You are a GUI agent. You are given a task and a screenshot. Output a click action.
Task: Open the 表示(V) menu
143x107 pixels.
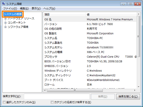coord(36,9)
